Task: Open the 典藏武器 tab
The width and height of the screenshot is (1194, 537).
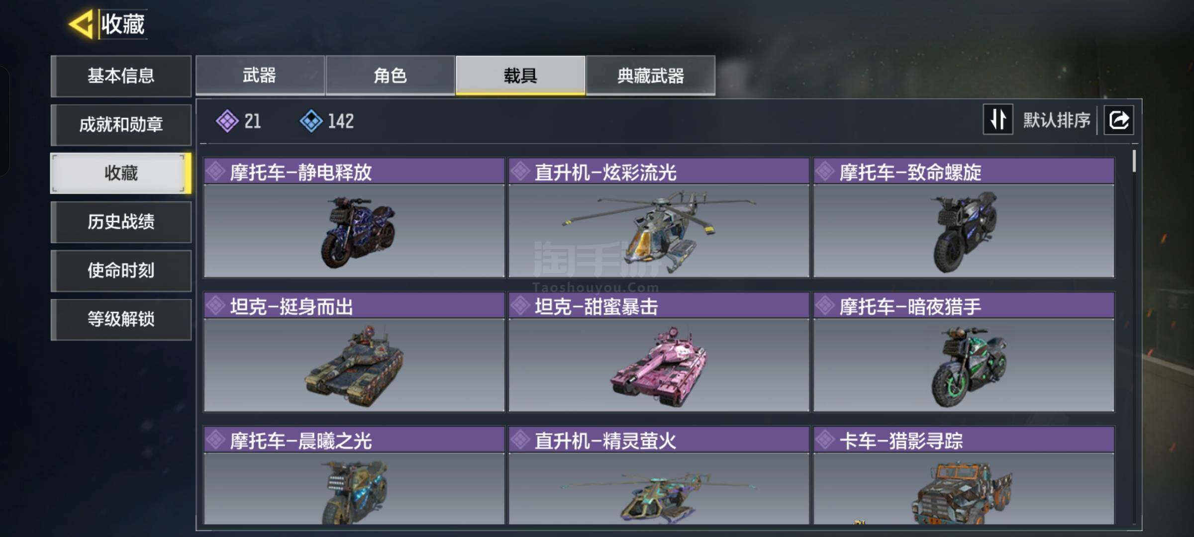Action: pos(651,76)
